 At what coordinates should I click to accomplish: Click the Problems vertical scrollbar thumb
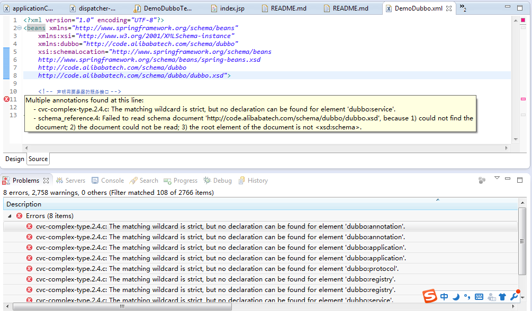click(522, 241)
